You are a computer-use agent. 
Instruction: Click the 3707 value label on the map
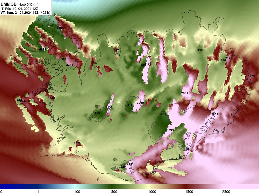187,149
